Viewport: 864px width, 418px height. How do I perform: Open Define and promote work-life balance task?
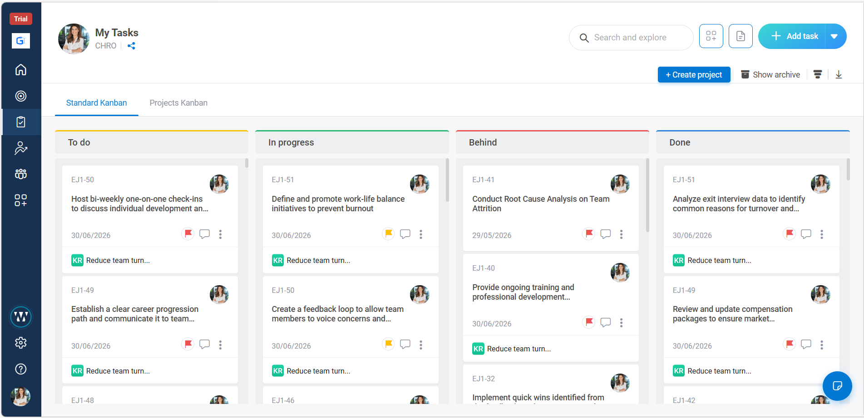pyautogui.click(x=338, y=204)
